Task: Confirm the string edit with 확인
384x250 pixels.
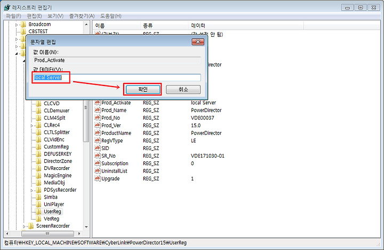Action: [x=143, y=89]
